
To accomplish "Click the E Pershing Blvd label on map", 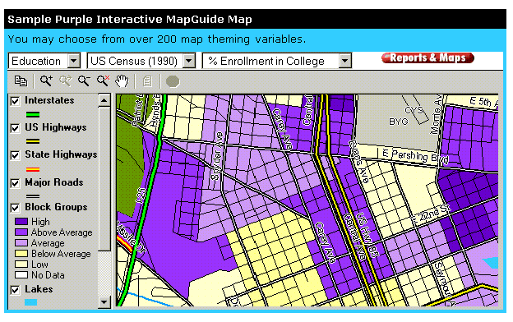I will click(x=415, y=156).
